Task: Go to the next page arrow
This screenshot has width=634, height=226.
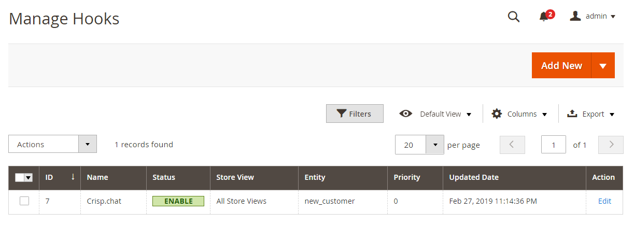Action: pos(611,145)
